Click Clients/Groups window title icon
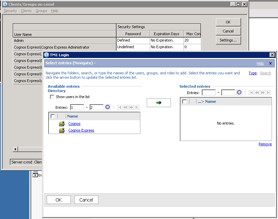This screenshot has width=278, height=219. point(5,4)
